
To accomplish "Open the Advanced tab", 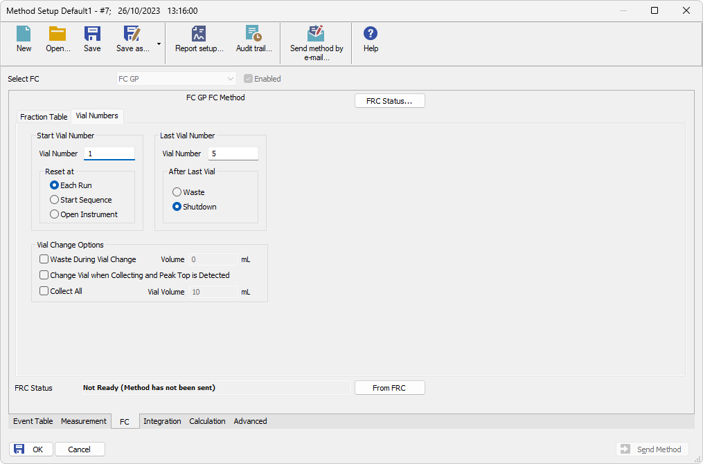I will coord(250,421).
